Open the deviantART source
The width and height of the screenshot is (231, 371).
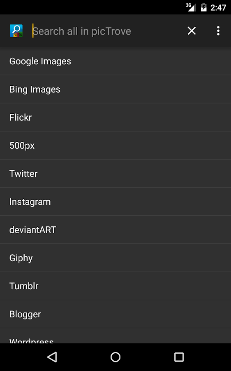[x=115, y=230]
